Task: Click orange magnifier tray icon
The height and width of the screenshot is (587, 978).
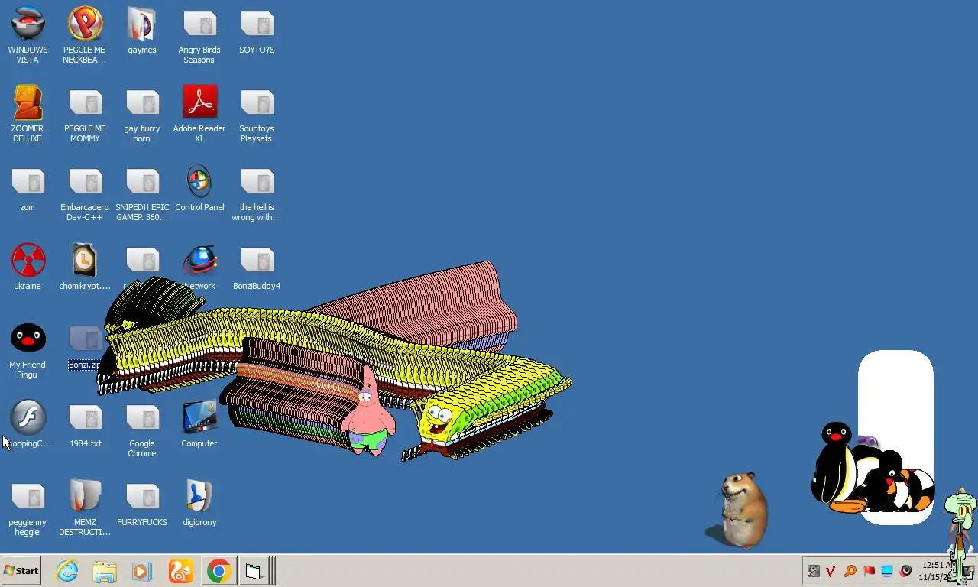Action: [x=850, y=571]
